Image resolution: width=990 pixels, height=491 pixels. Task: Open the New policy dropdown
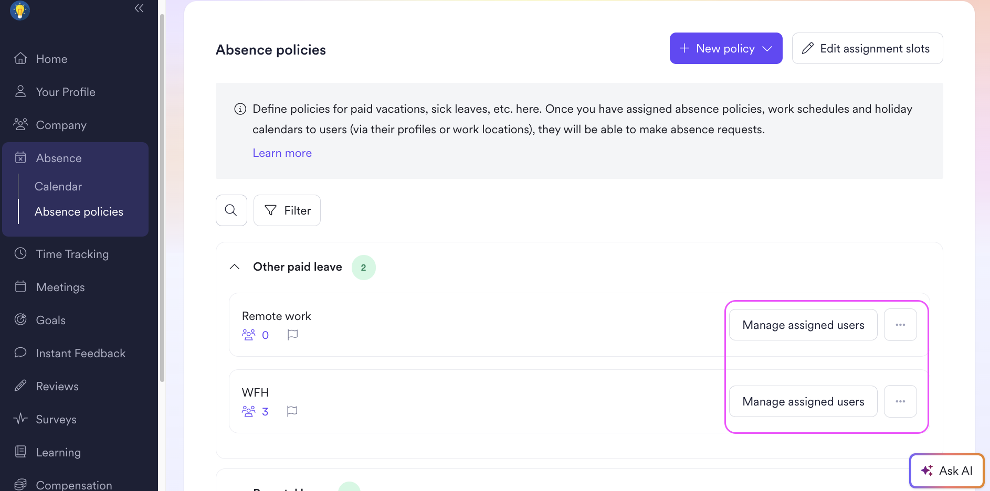[726, 48]
